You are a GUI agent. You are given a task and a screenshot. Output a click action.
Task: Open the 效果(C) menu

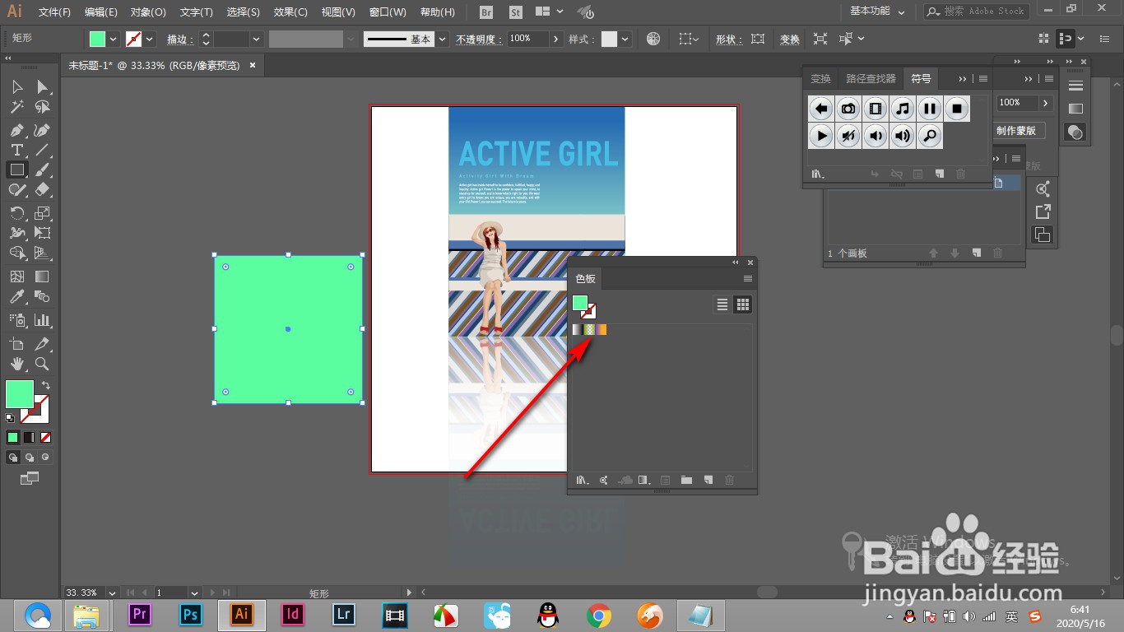tap(290, 12)
